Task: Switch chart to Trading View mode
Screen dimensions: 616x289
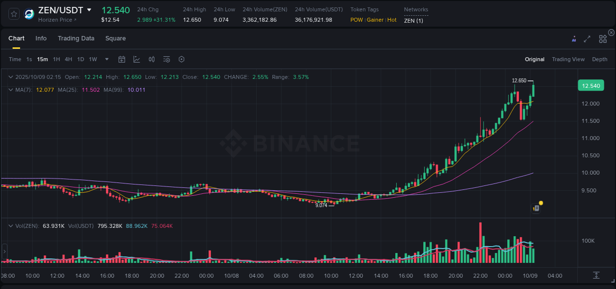Action: [568, 59]
